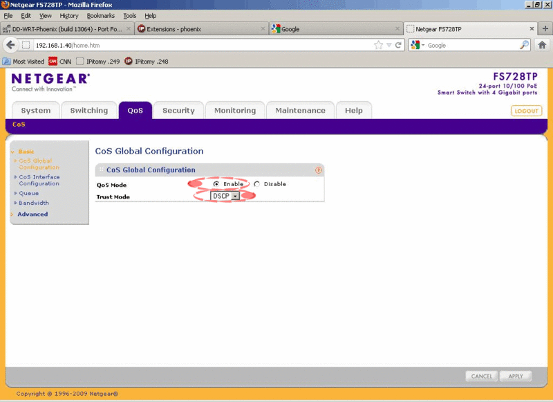Open the Bookmarks menu in Firefox
The height and width of the screenshot is (402, 553).
(x=100, y=15)
